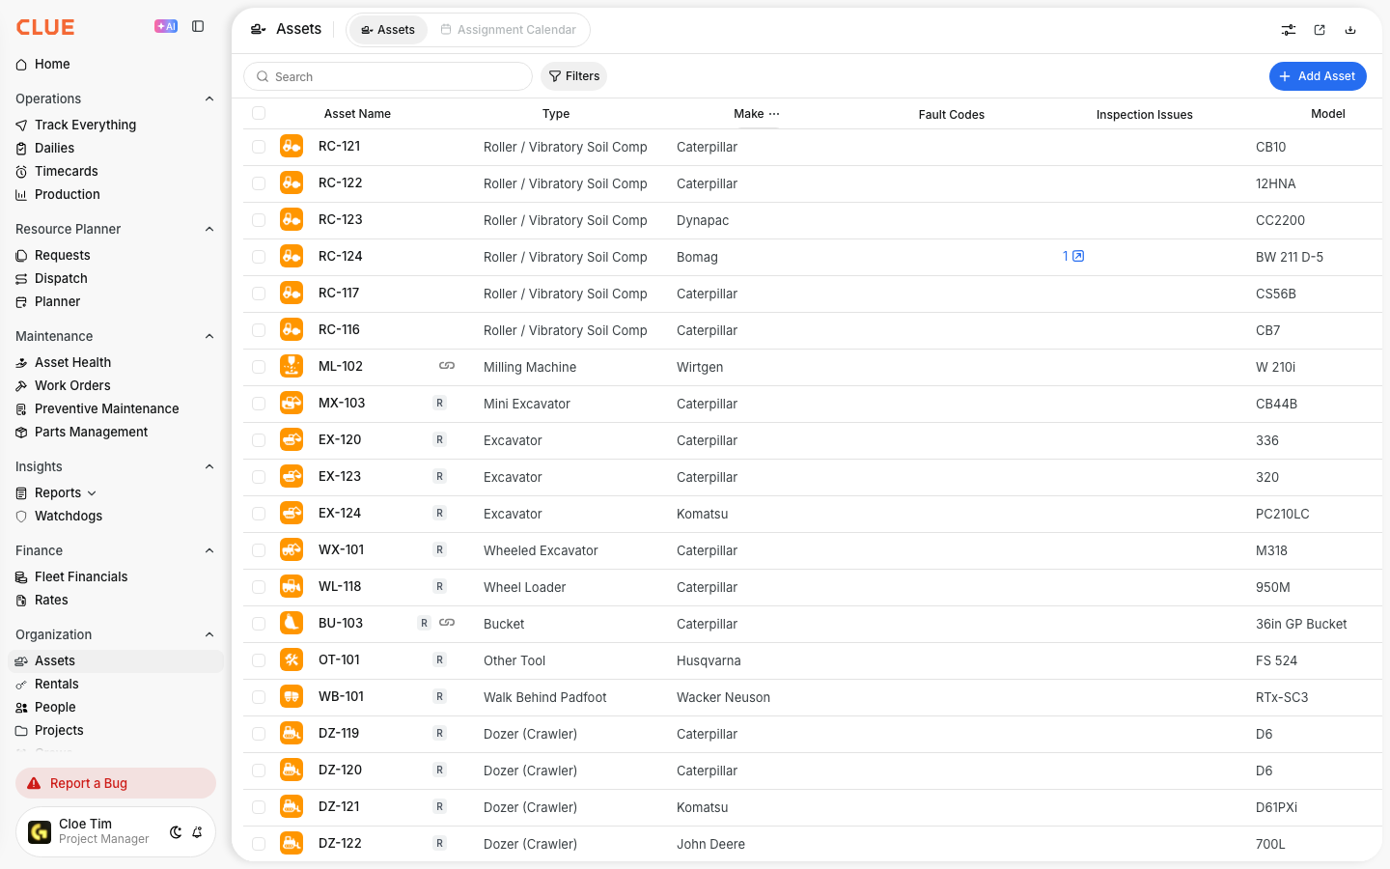Click the Make column options ellipsis

pyautogui.click(x=774, y=114)
